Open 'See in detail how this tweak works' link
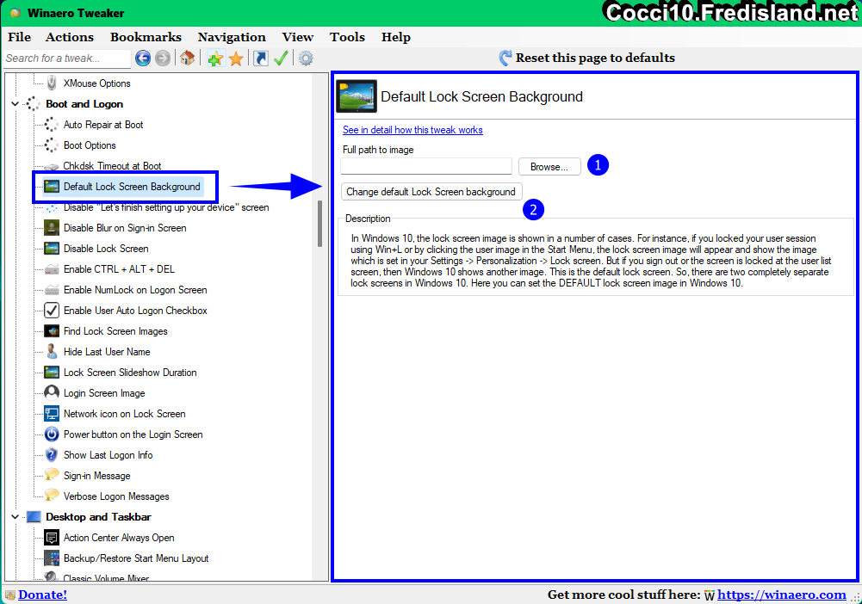The image size is (862, 604). (x=412, y=130)
